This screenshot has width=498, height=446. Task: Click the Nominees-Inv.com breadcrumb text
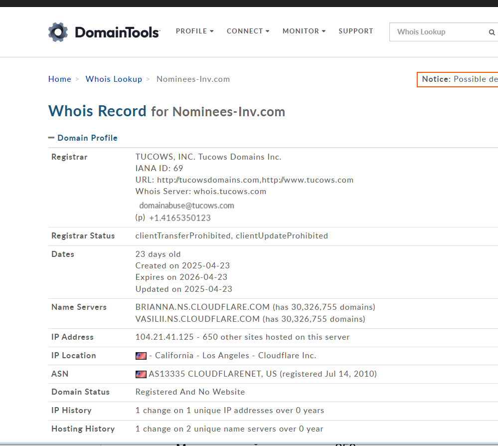(193, 79)
